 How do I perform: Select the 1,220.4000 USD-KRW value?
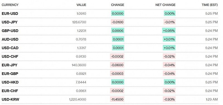(x=78, y=99)
